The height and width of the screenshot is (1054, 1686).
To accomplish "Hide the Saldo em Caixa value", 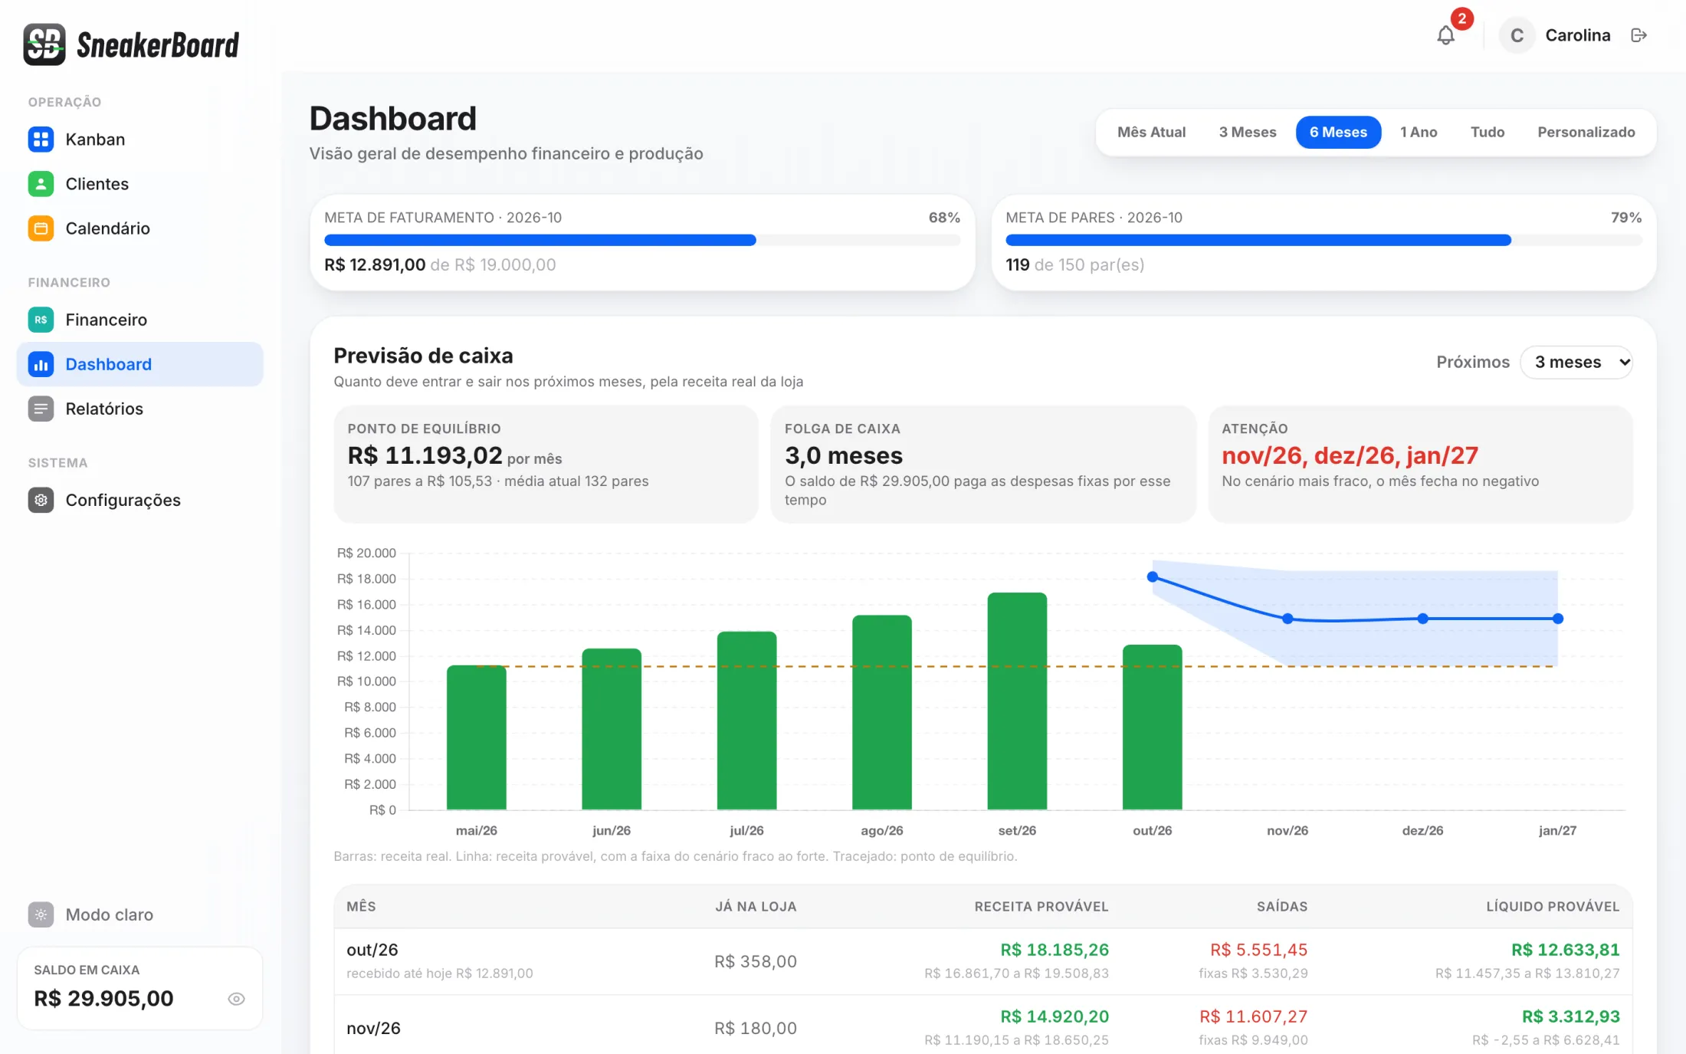I will pos(236,999).
